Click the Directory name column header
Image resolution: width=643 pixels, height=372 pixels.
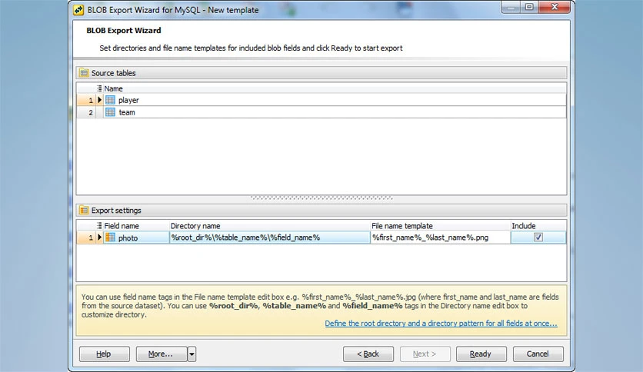coord(270,226)
